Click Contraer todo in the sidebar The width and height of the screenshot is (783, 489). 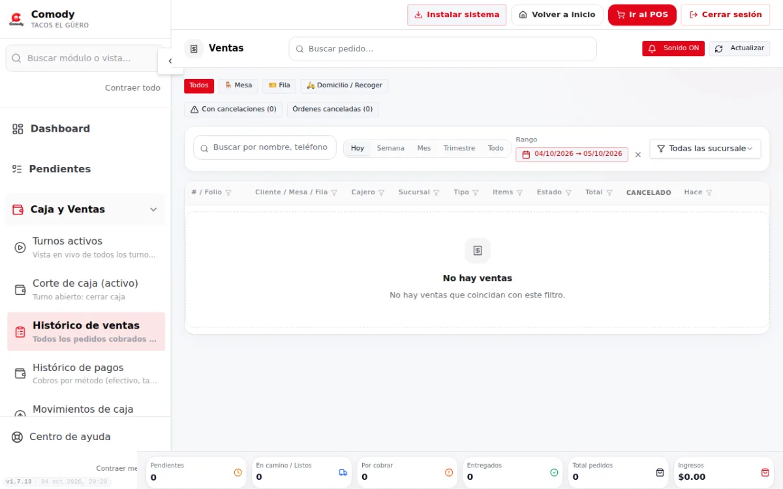tap(132, 88)
